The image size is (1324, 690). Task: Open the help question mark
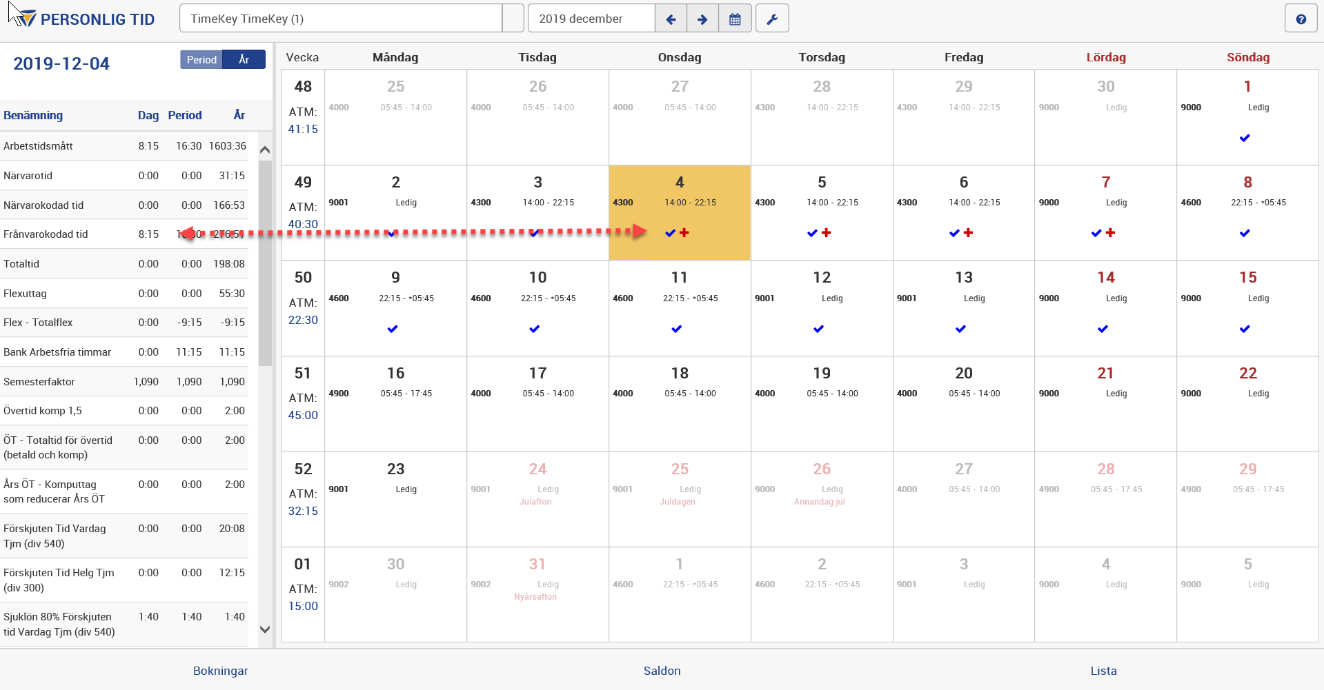coord(1301,19)
